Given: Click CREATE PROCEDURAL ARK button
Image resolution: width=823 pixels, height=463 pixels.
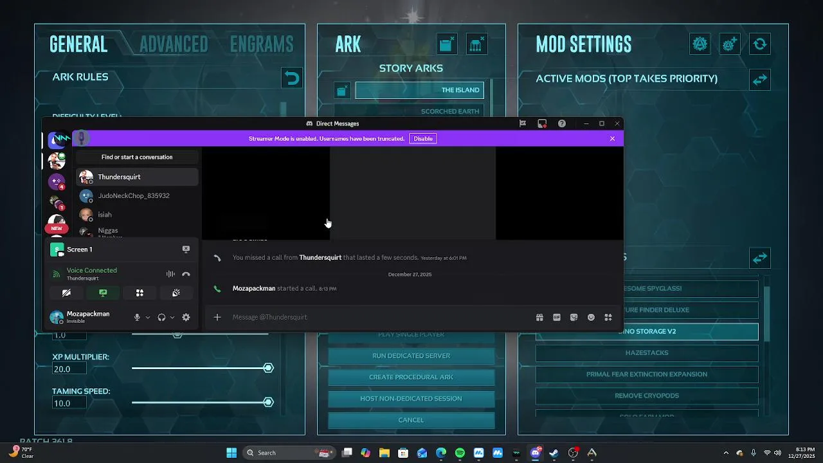Looking at the screenshot, I should [411, 377].
